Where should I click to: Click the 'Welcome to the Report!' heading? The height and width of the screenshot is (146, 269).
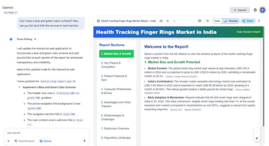(166, 47)
